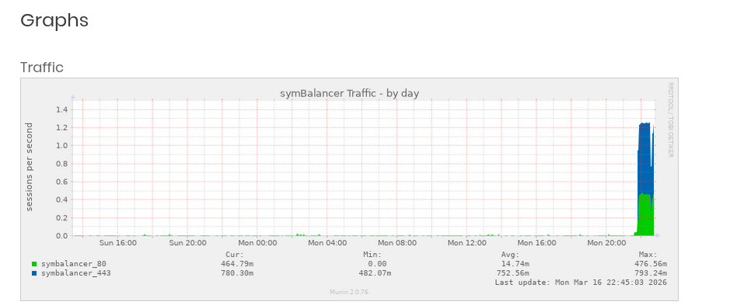
Task: Click the 'Mon 16:00' x-axis label
Action: click(536, 243)
